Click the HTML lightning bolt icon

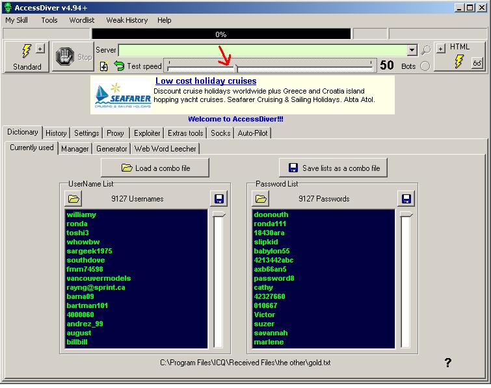458,61
